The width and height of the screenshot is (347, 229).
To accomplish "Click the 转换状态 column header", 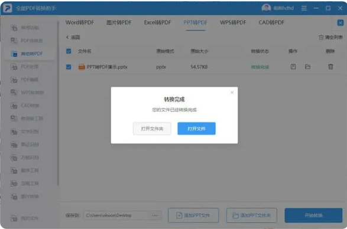I will (x=260, y=51).
